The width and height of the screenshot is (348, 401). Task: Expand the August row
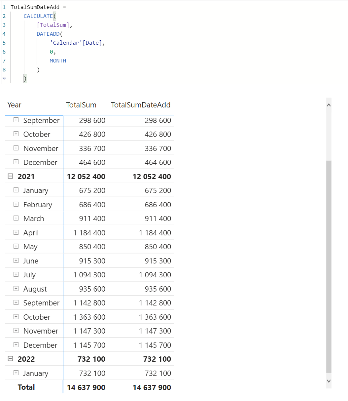pyautogui.click(x=16, y=289)
